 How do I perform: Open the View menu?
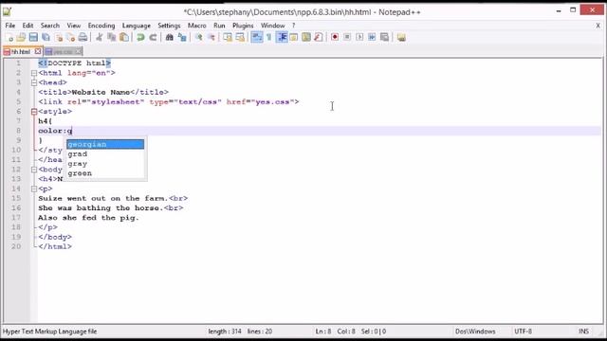74,26
